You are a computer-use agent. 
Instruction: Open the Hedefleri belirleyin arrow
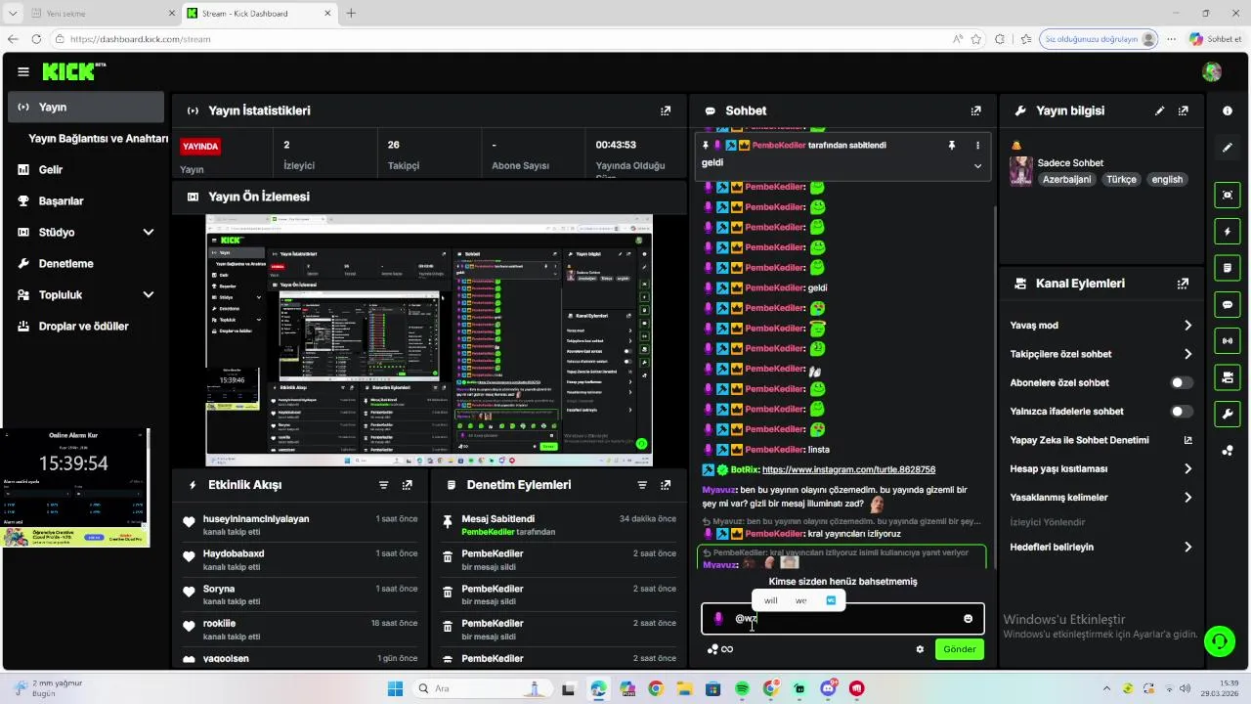1187,548
